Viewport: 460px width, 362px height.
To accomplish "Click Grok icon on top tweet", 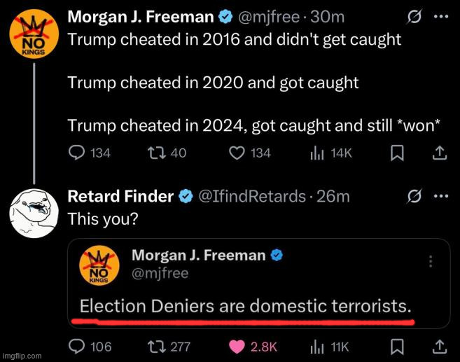I will (x=414, y=17).
